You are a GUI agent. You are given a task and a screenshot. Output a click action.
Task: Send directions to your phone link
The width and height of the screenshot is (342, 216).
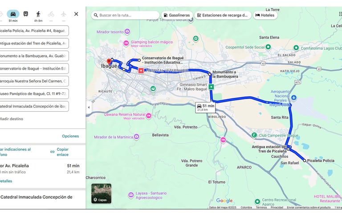click(x=15, y=152)
